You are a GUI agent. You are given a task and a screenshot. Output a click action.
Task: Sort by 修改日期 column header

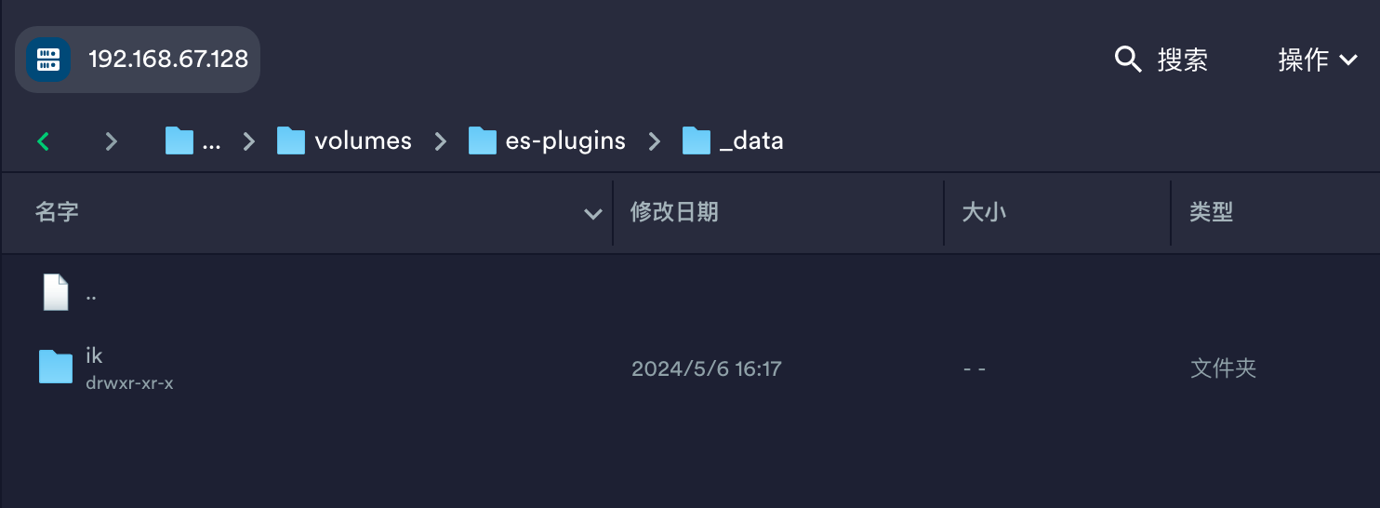click(x=674, y=212)
